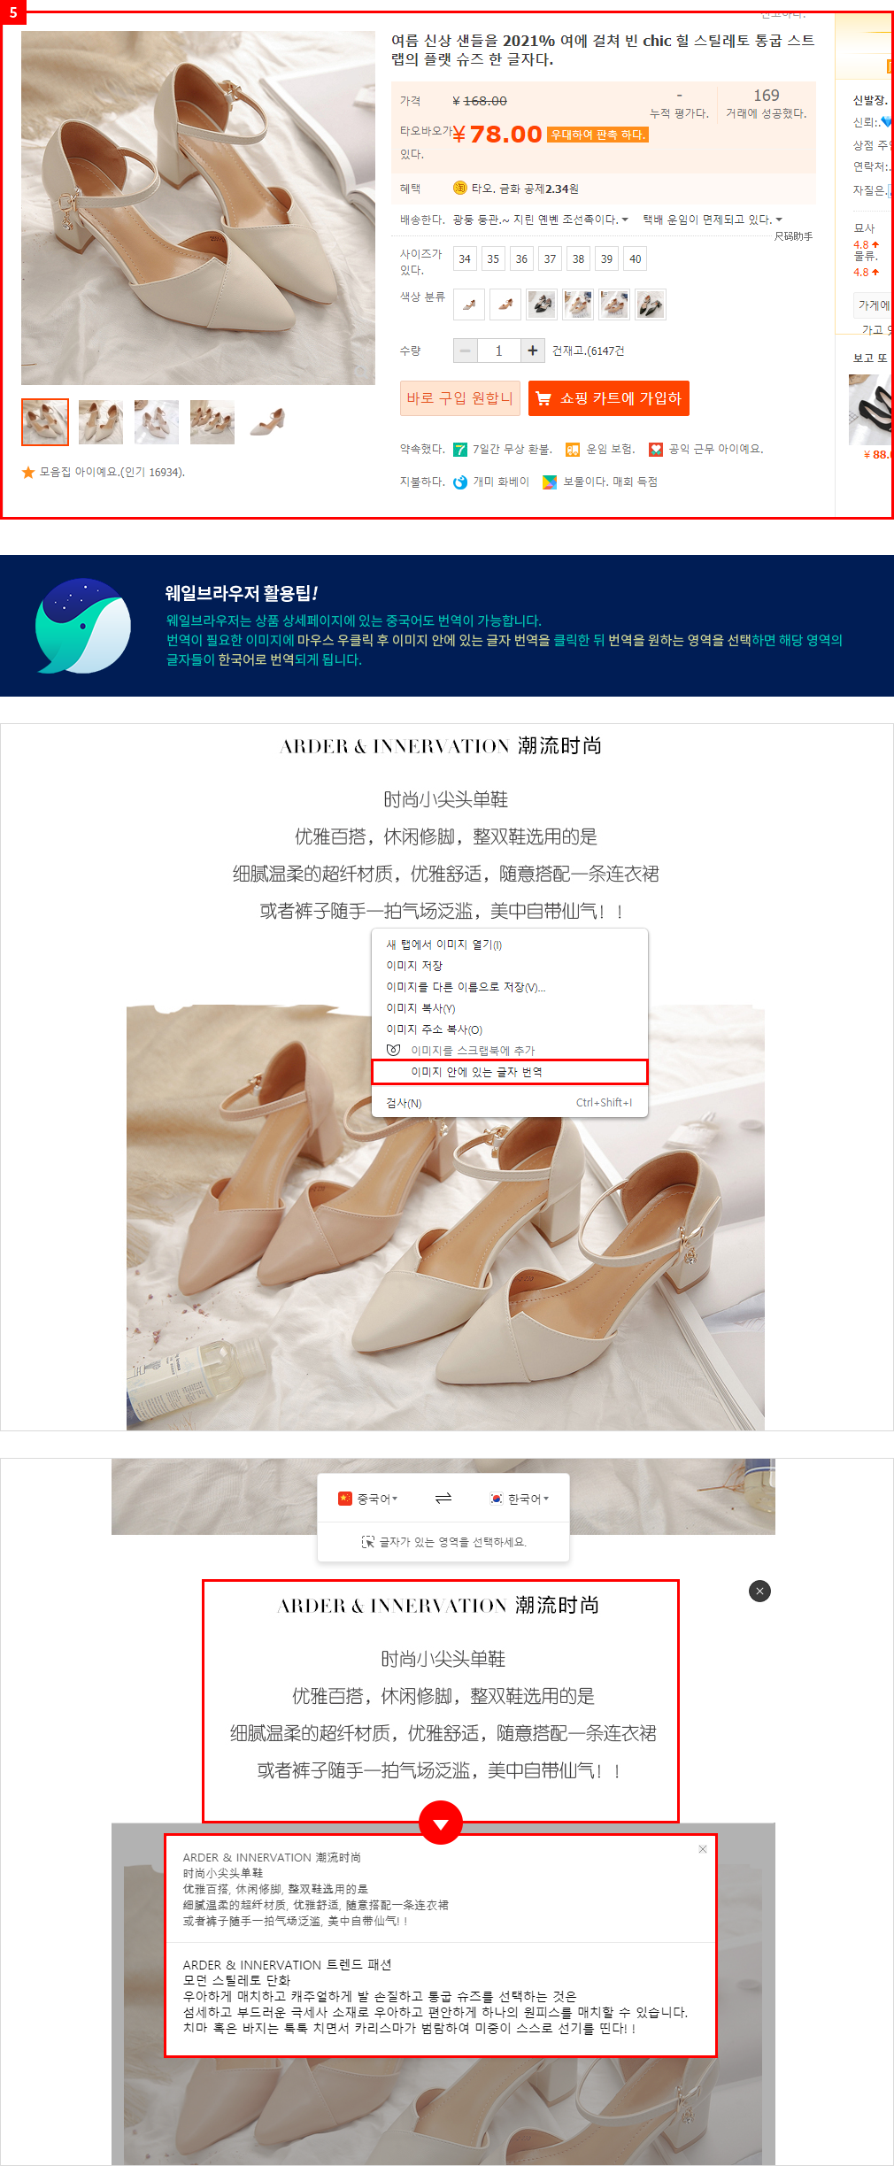Click the language swap arrows icon

(443, 1498)
